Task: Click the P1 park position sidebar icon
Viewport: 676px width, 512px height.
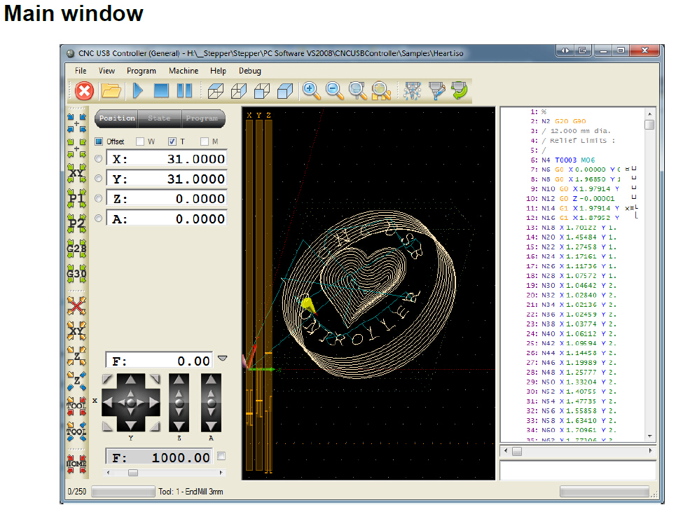Action: pyautogui.click(x=76, y=198)
